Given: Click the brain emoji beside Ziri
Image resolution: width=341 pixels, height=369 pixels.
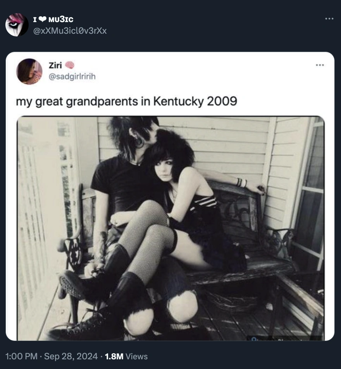Looking at the screenshot, I should [69, 65].
